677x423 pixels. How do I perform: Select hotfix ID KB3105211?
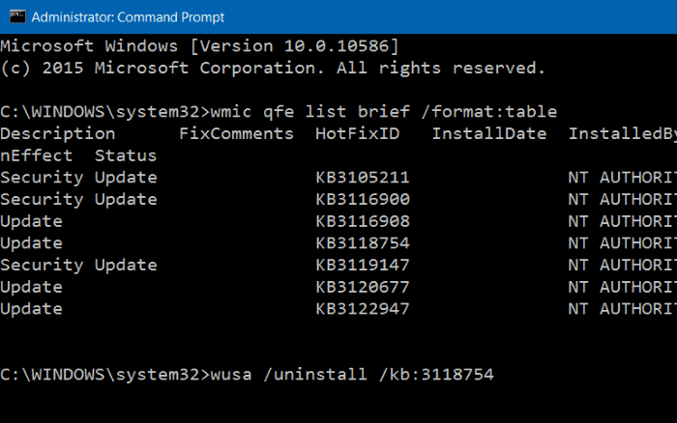(x=363, y=178)
